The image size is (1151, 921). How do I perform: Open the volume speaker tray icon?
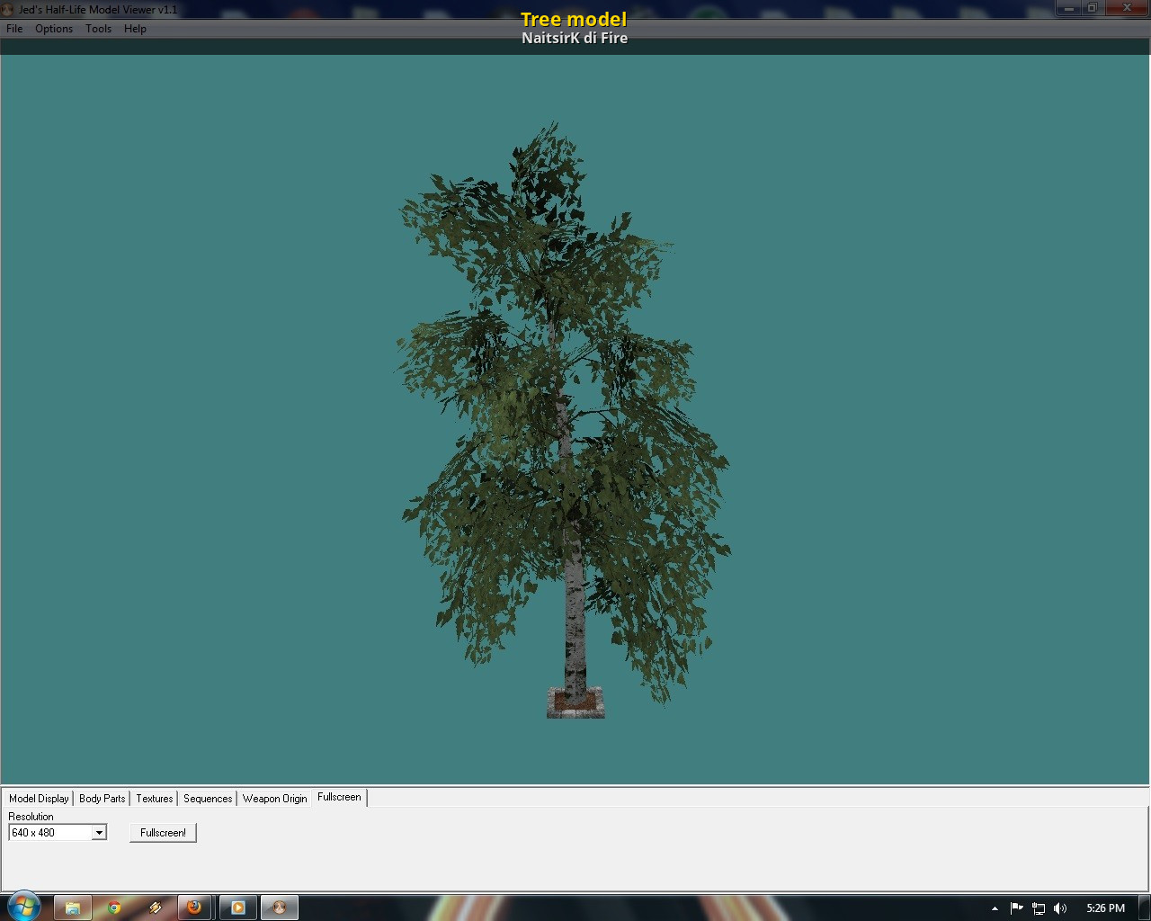tap(1060, 908)
